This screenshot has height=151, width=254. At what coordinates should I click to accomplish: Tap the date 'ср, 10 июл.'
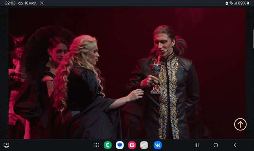27,3
